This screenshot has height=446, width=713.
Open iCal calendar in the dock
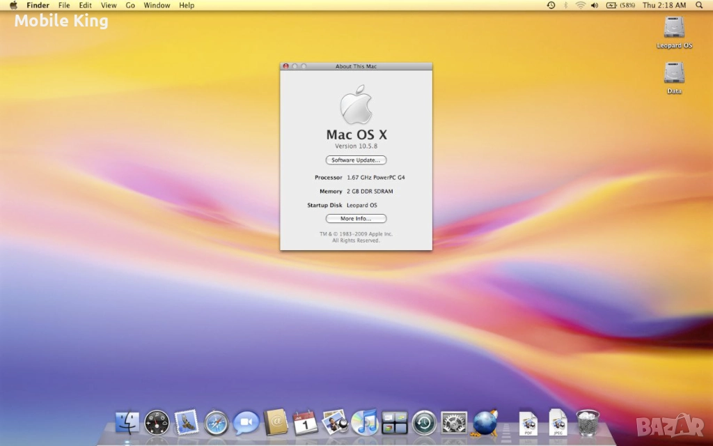pos(305,422)
